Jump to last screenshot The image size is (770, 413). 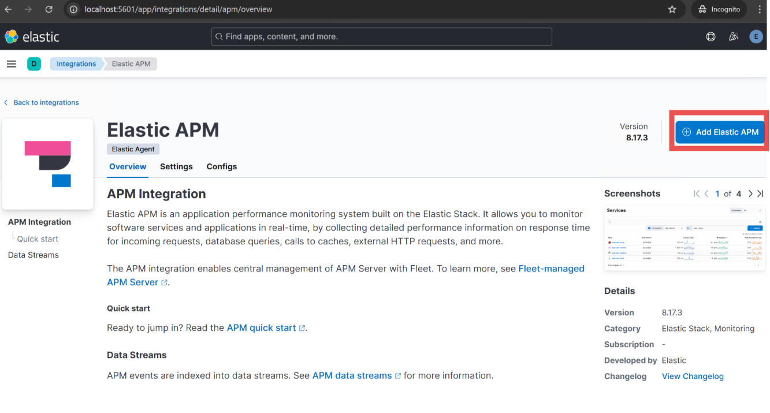pyautogui.click(x=760, y=194)
